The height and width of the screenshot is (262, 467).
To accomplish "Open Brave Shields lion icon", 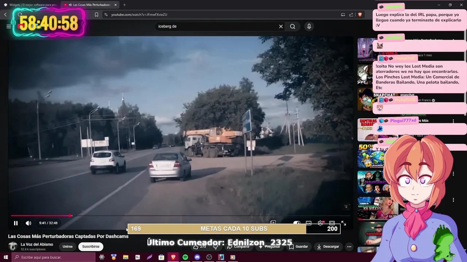I will pyautogui.click(x=360, y=15).
